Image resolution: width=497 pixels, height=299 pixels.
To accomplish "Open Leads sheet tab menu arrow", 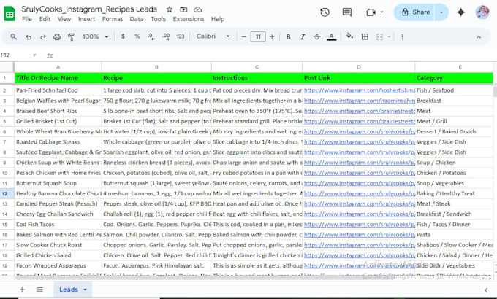I will 85,290.
